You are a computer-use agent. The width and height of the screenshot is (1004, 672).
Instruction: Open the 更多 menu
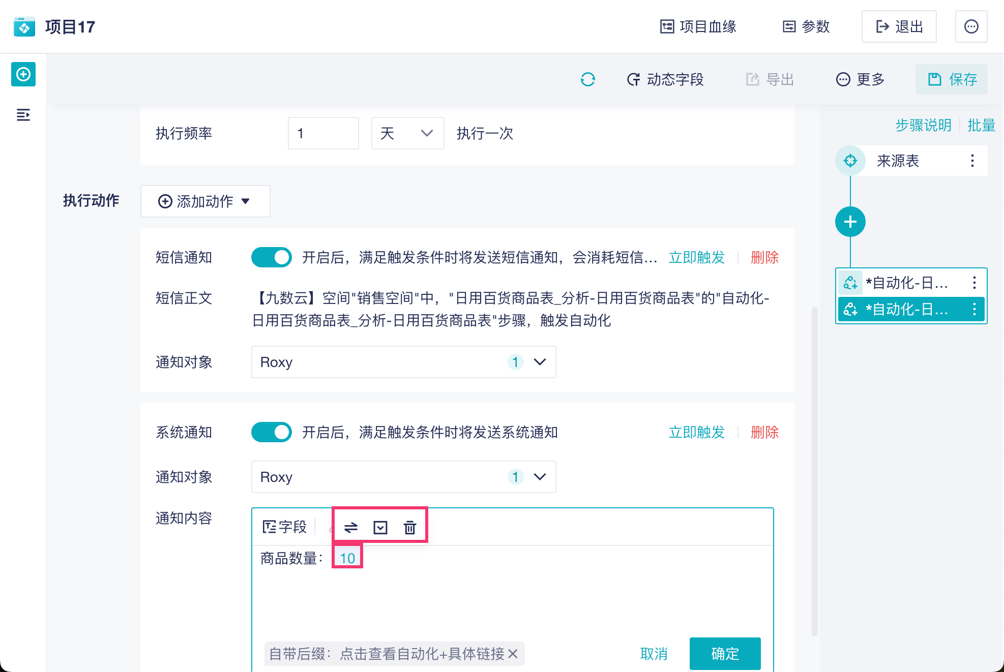(x=860, y=79)
